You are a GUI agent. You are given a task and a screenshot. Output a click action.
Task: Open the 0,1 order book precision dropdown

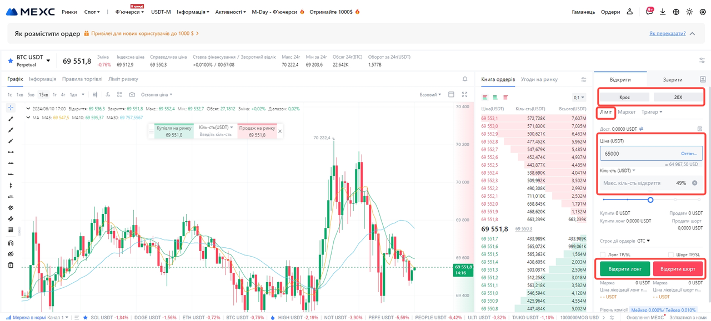pyautogui.click(x=579, y=98)
